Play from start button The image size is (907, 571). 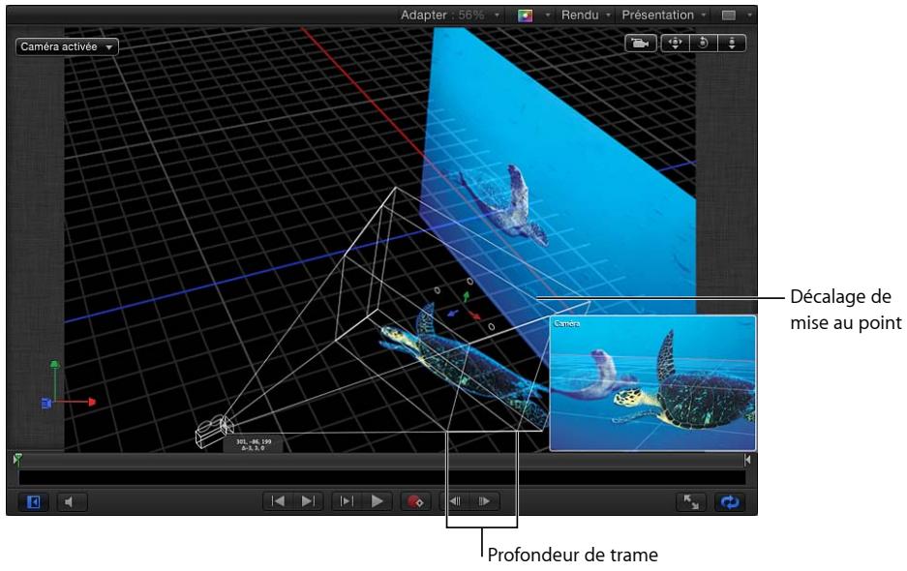coord(347,501)
